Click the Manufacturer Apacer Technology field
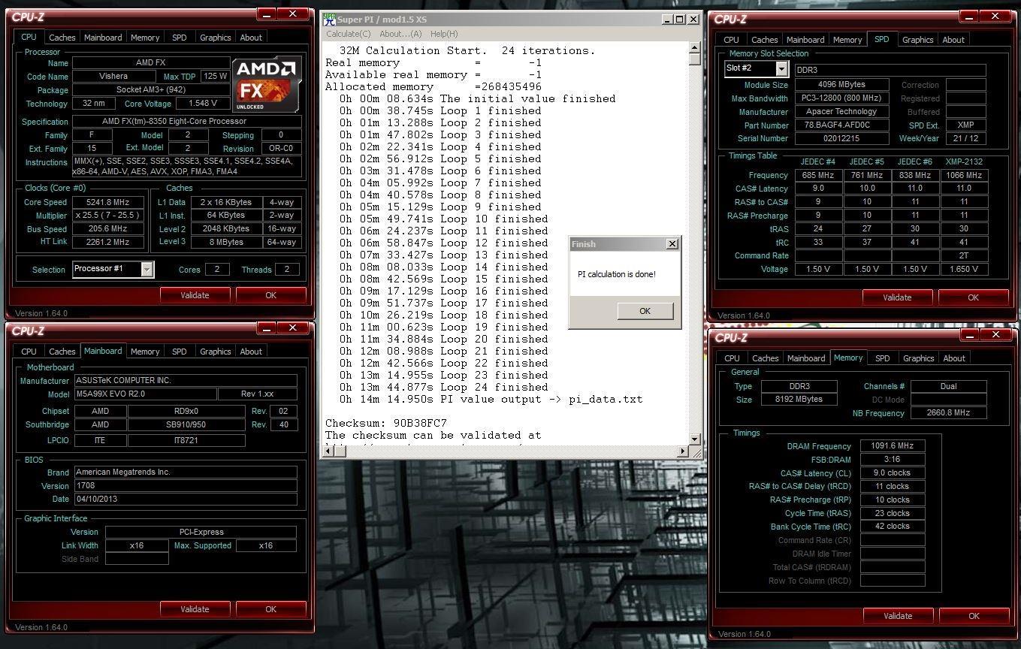This screenshot has width=1021, height=649. pos(841,111)
